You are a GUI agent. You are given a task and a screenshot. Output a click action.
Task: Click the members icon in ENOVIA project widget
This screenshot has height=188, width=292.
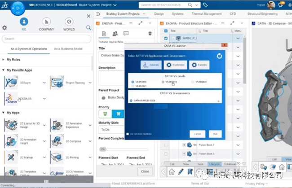115,34
